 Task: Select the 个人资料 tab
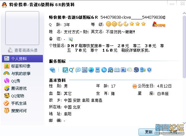tap(22, 58)
